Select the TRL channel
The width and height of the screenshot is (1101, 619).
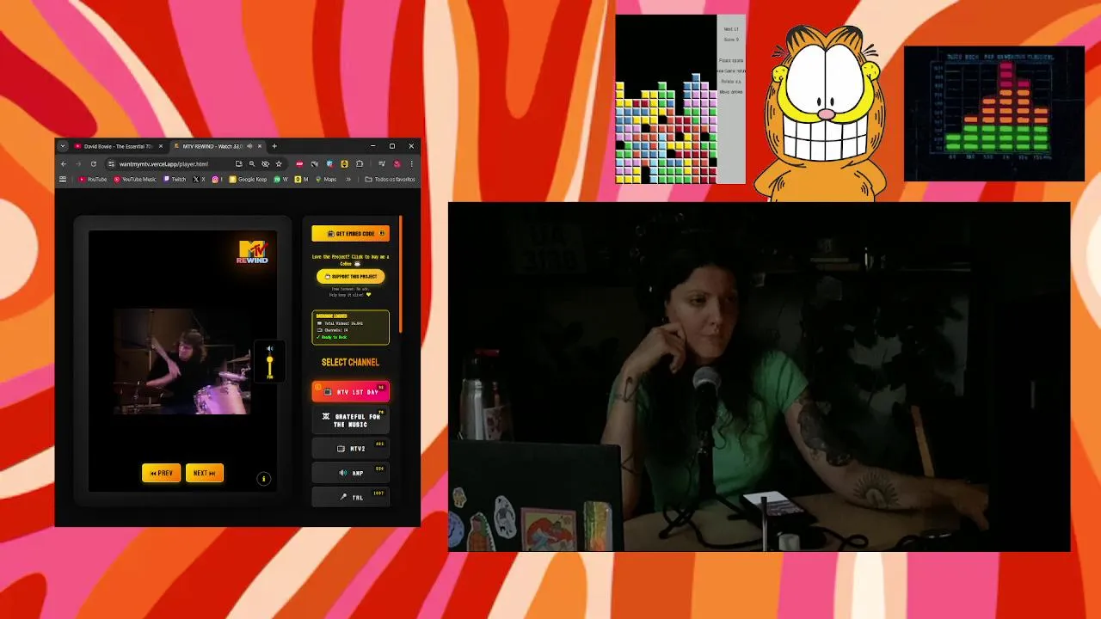(x=350, y=496)
